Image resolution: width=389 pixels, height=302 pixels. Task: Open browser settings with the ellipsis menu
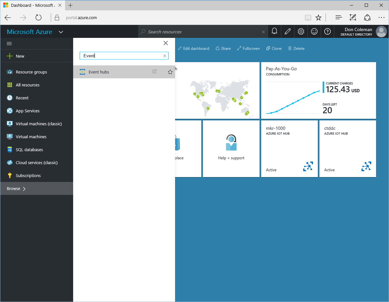tap(382, 17)
